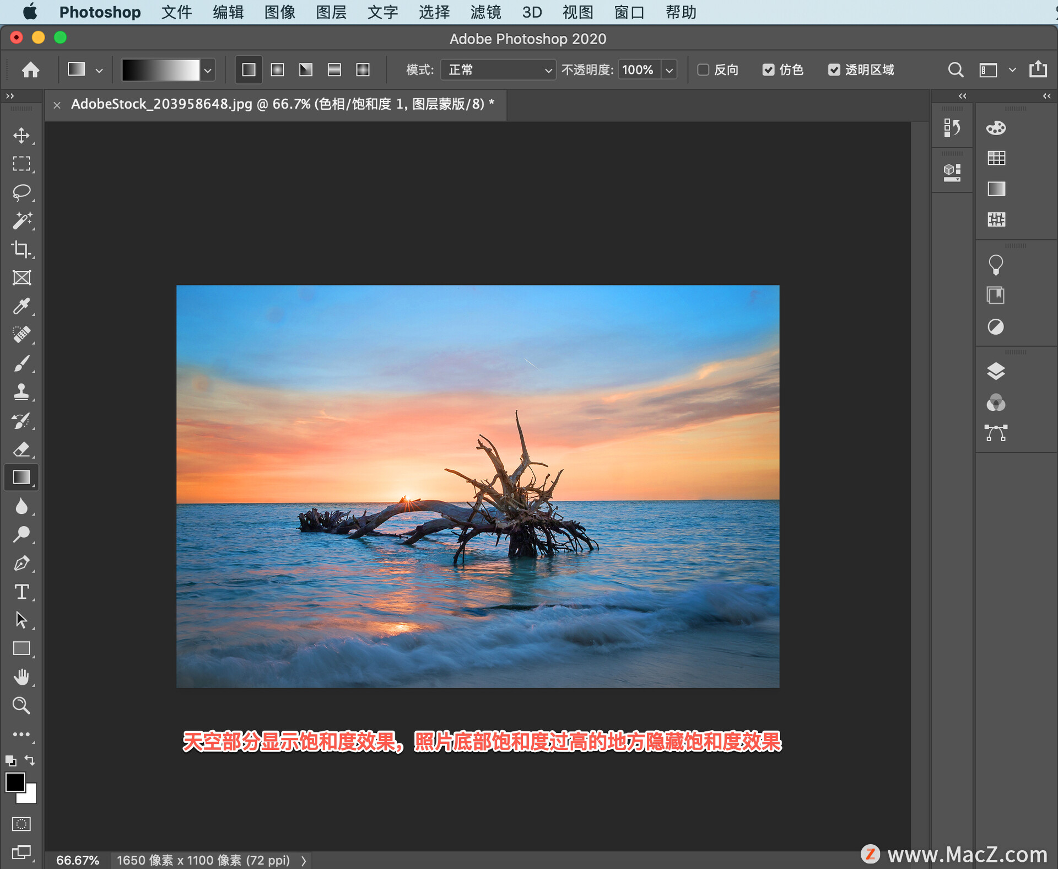Choose the Reflected gradient style
Viewport: 1058px width, 869px height.
pyautogui.click(x=334, y=69)
